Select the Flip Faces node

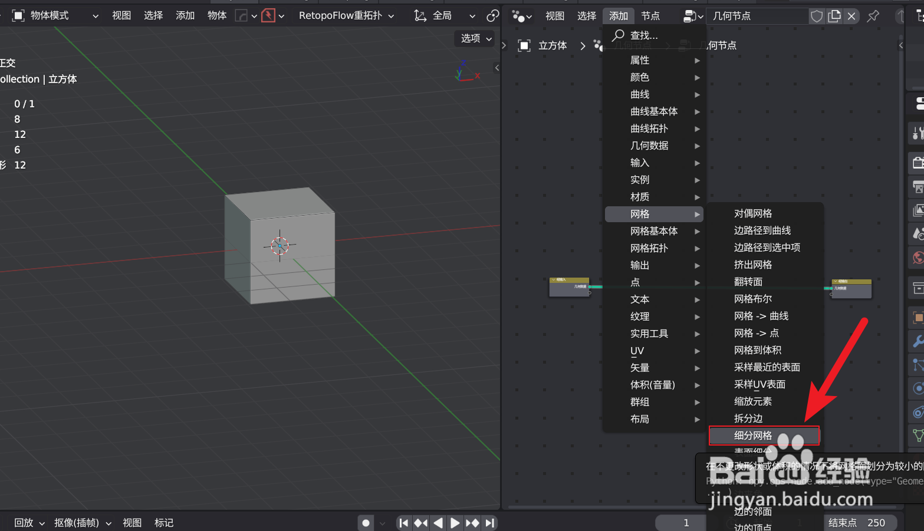[x=765, y=282]
